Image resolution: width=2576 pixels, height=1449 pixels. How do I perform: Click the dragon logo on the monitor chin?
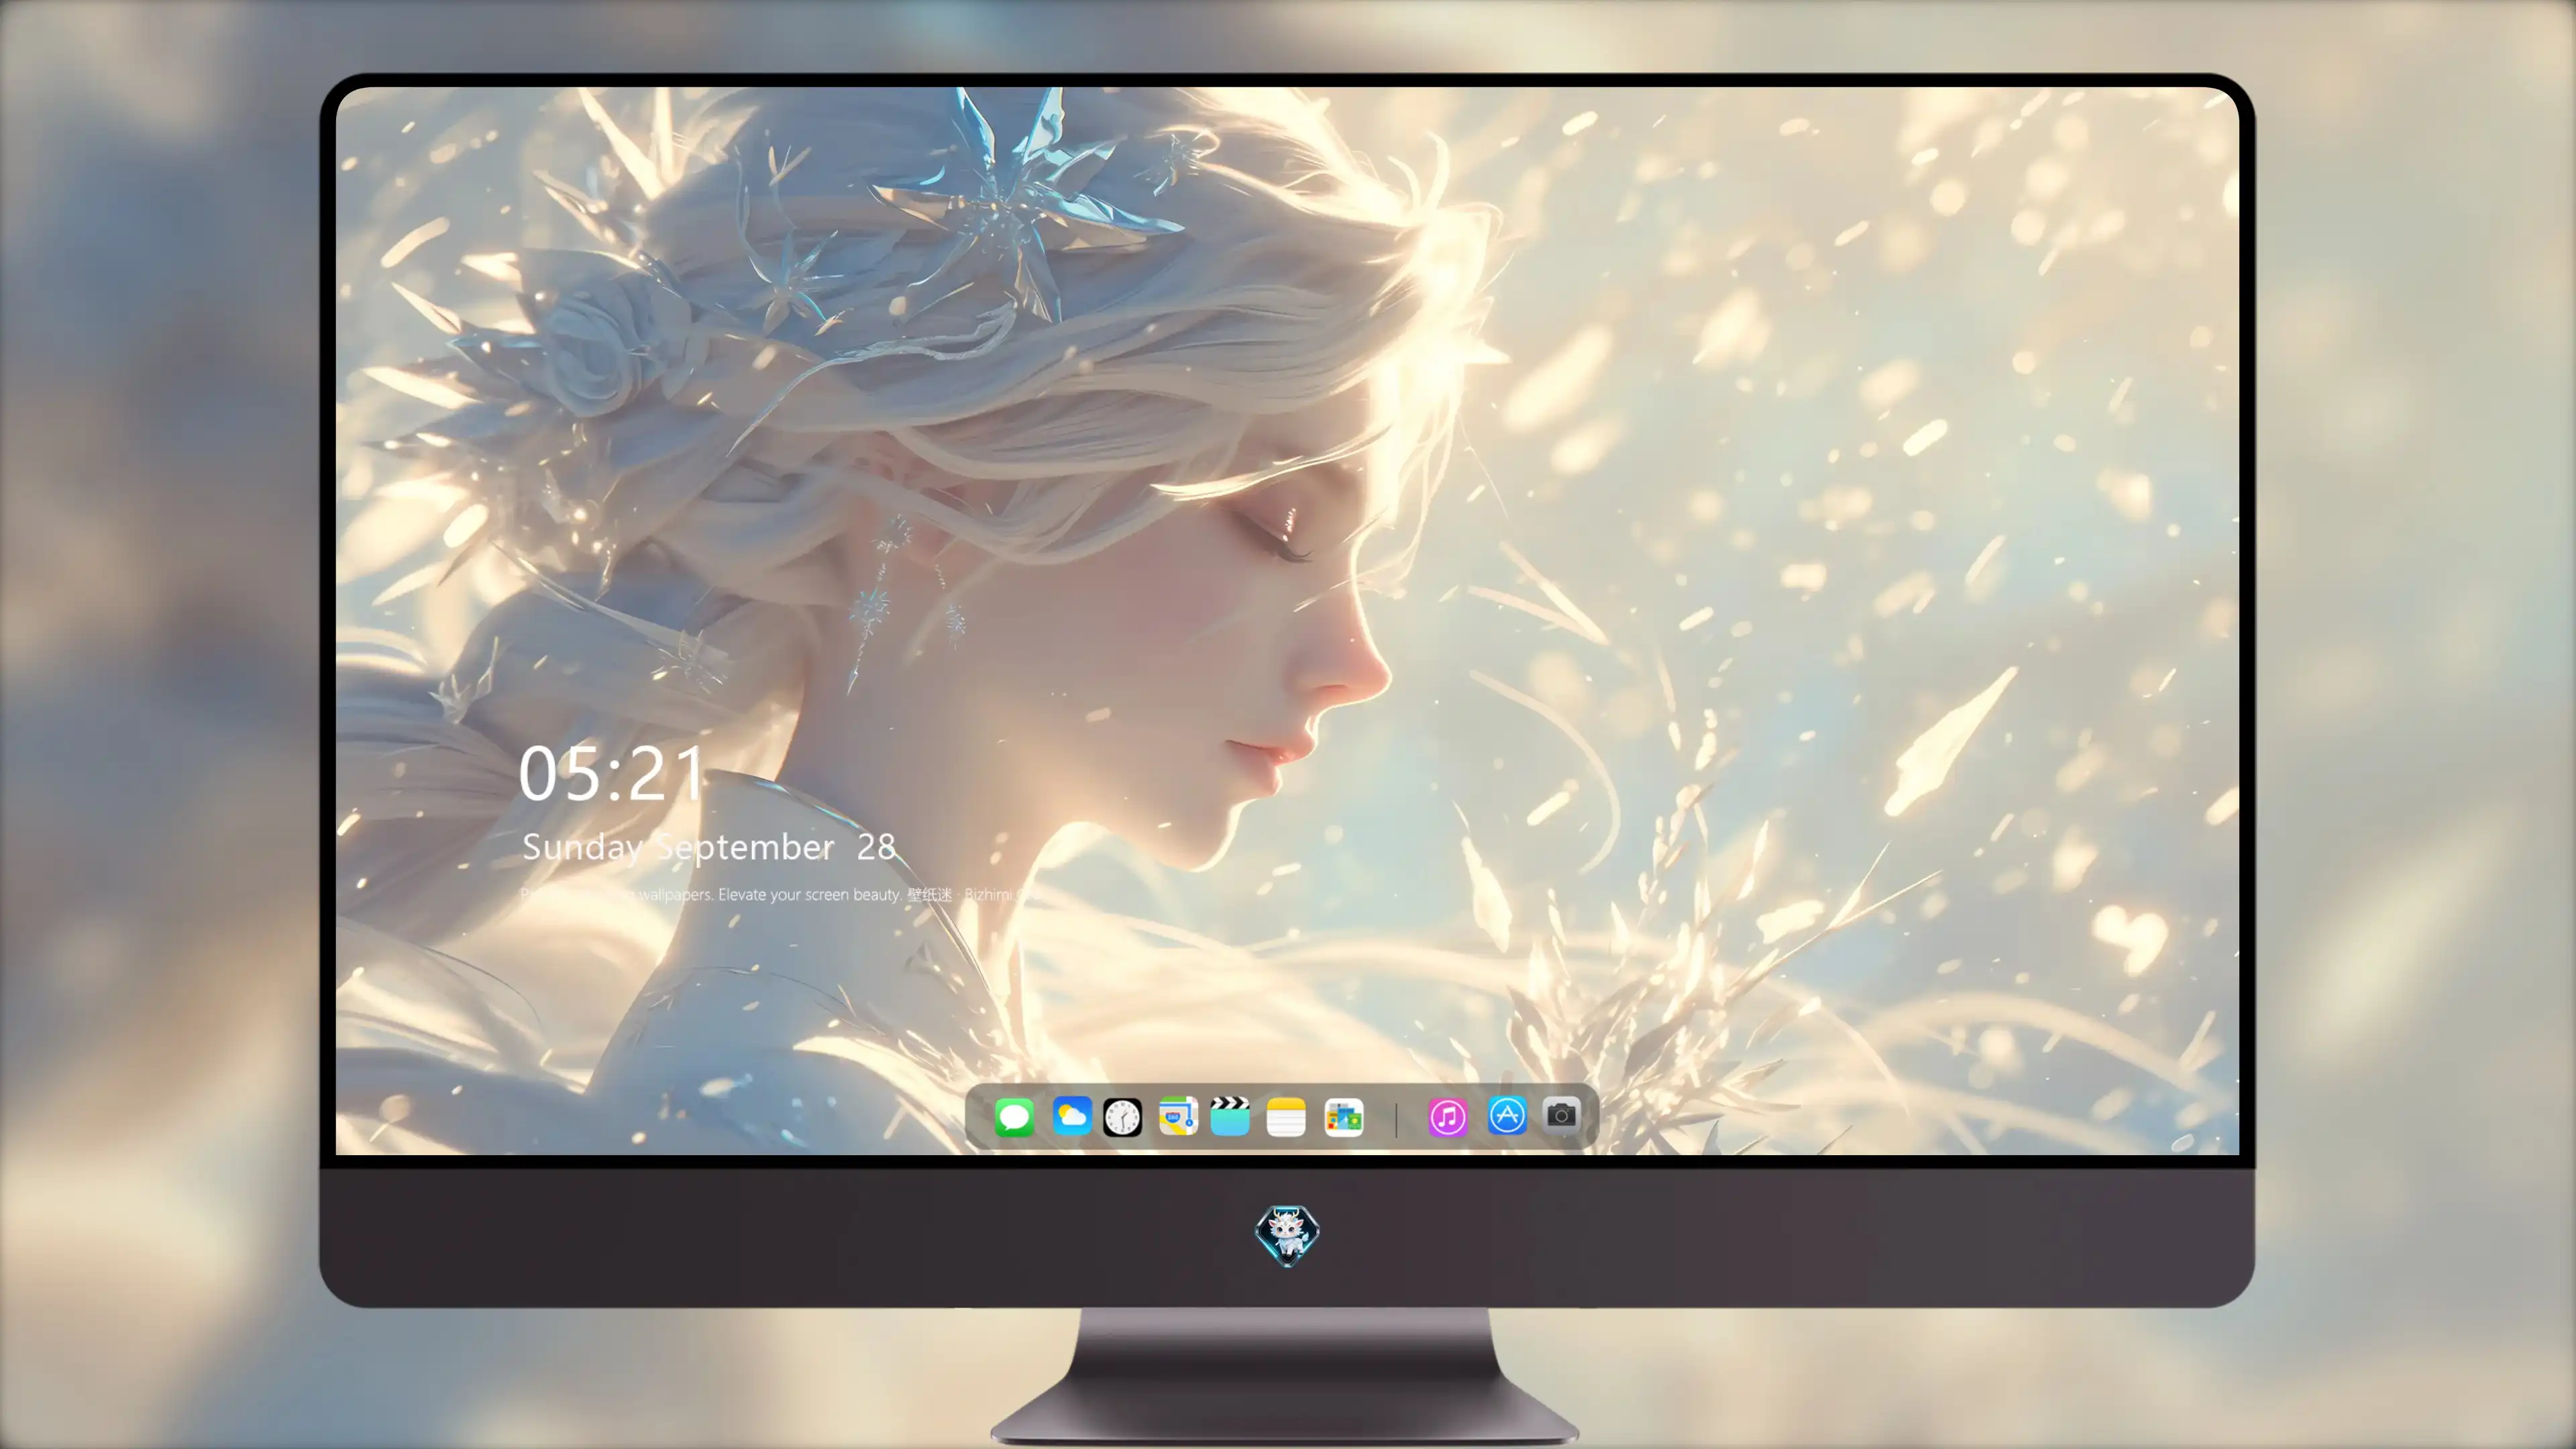pyautogui.click(x=1287, y=1235)
